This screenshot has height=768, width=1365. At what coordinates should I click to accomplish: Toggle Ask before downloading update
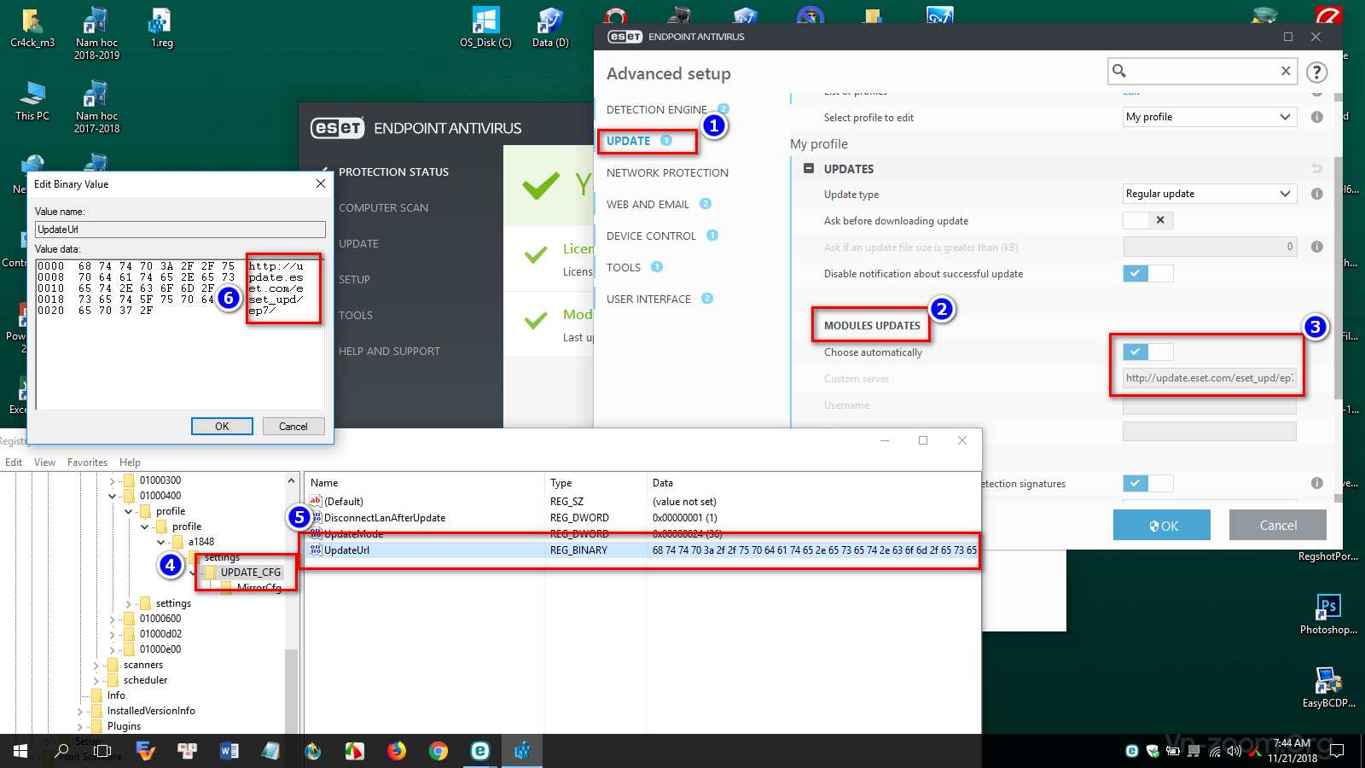[x=1147, y=220]
